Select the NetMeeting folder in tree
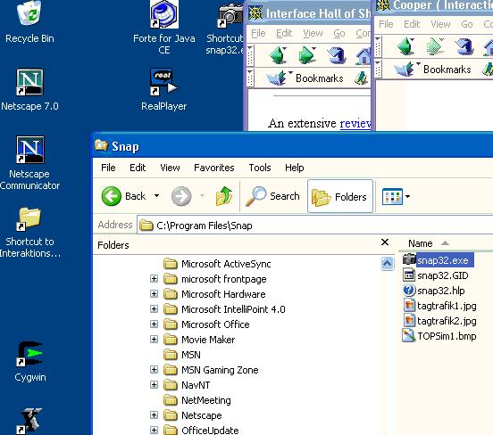Viewport: 493px width, 435px height. point(197,400)
